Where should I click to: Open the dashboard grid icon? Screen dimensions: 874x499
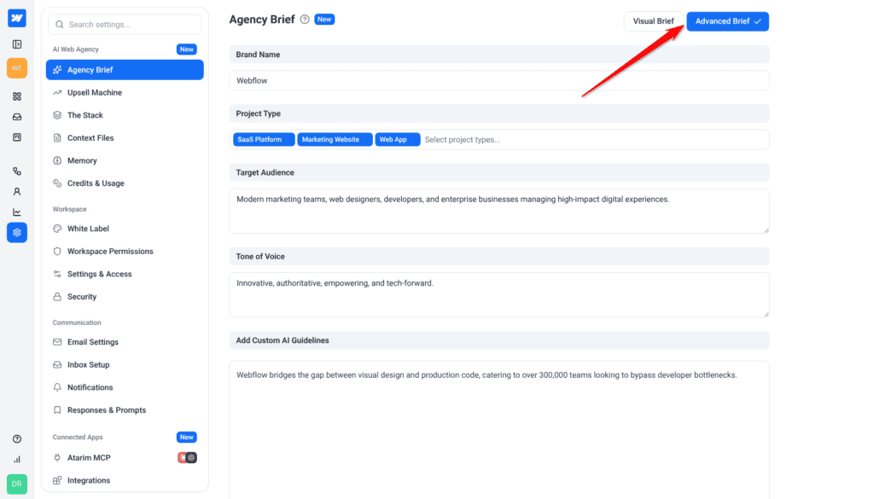[17, 96]
